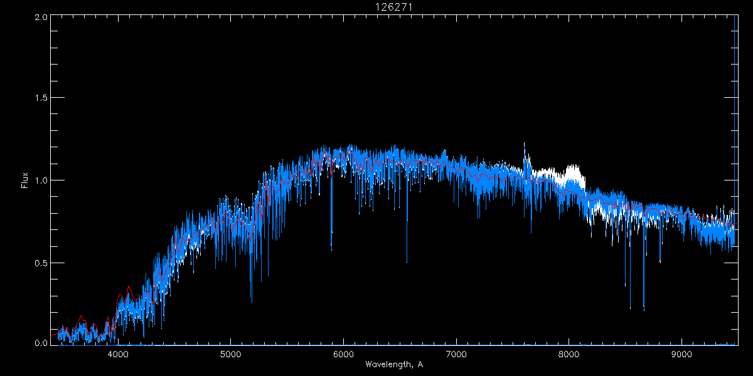Click the 2.0 y-axis tick label
The image size is (753, 376).
point(40,18)
